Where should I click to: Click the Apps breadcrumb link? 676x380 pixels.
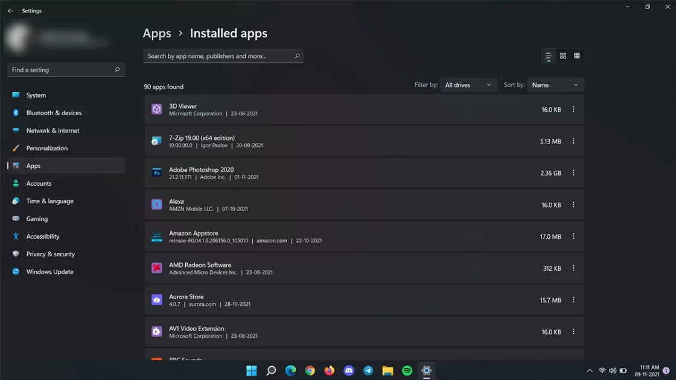pyautogui.click(x=157, y=34)
